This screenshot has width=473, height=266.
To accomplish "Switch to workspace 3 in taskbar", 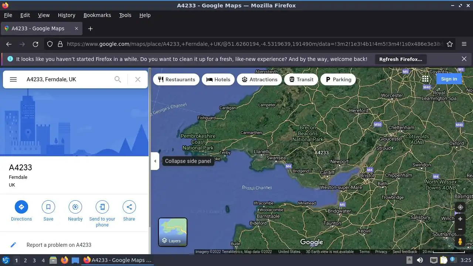I will tap(34, 260).
